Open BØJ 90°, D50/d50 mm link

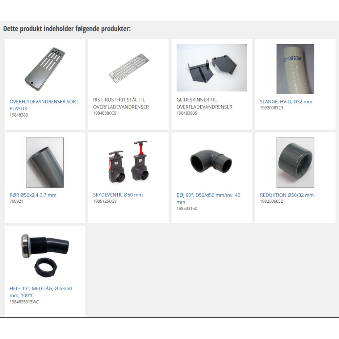[x=208, y=198]
